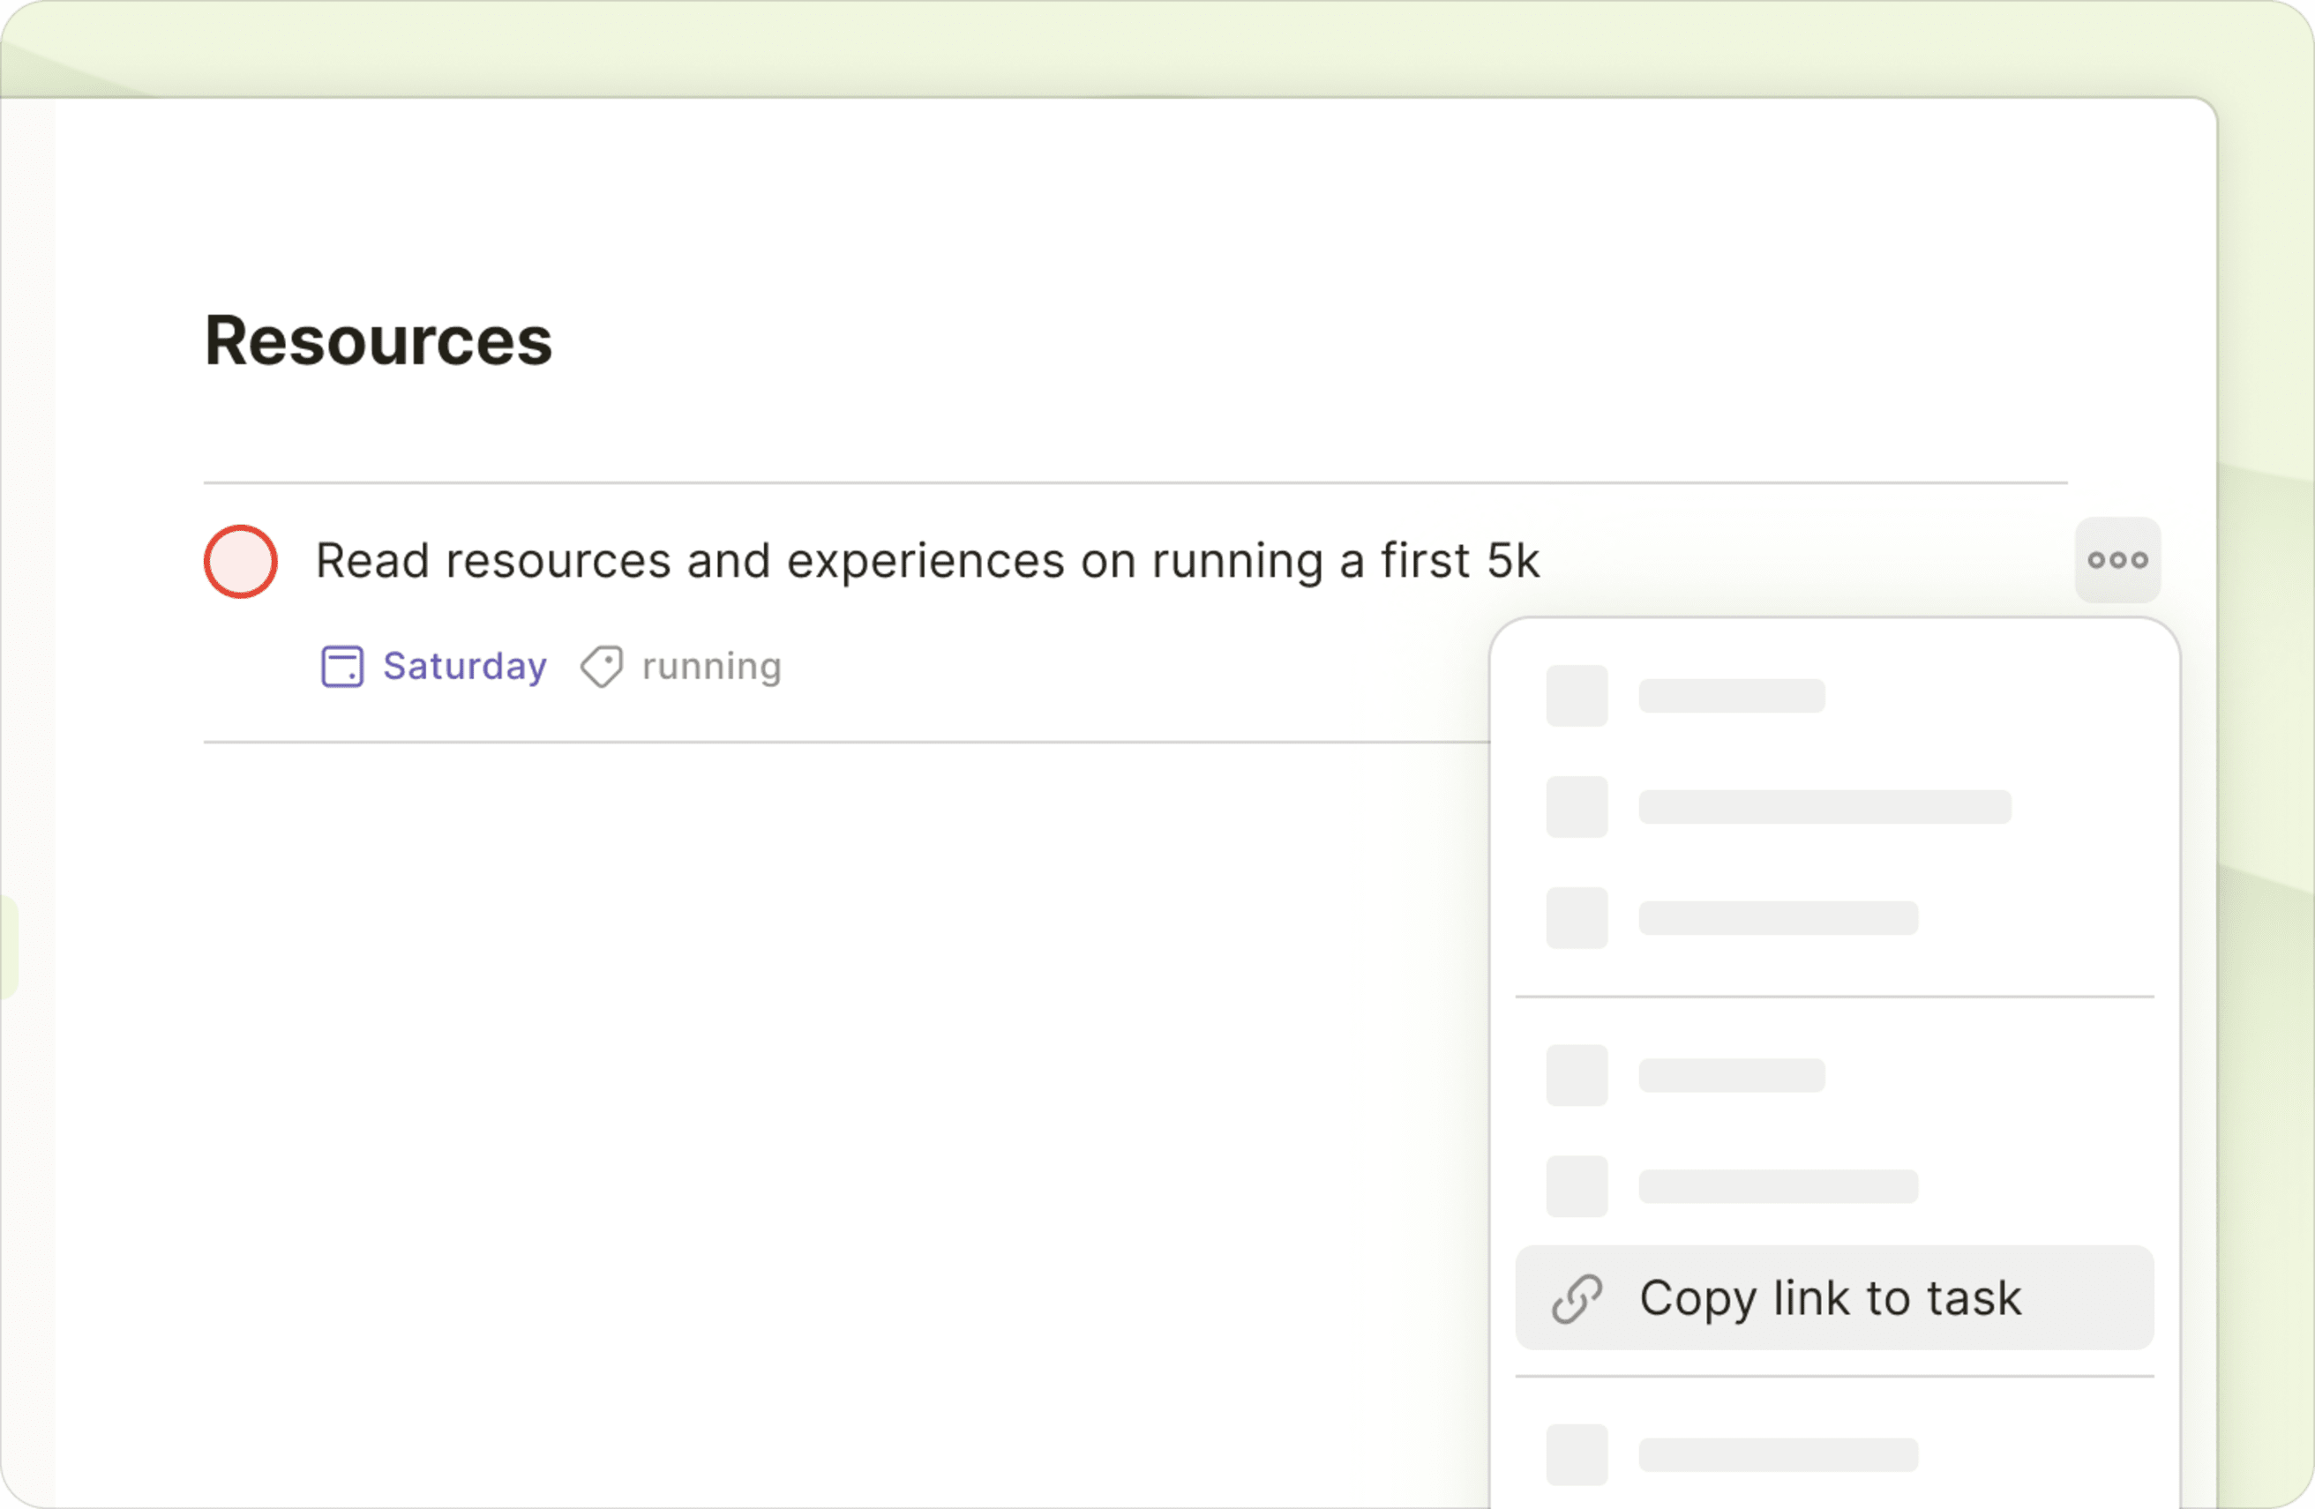Open the Read resources and experiences task
Viewport: 2315px width, 1509px height.
pos(927,561)
